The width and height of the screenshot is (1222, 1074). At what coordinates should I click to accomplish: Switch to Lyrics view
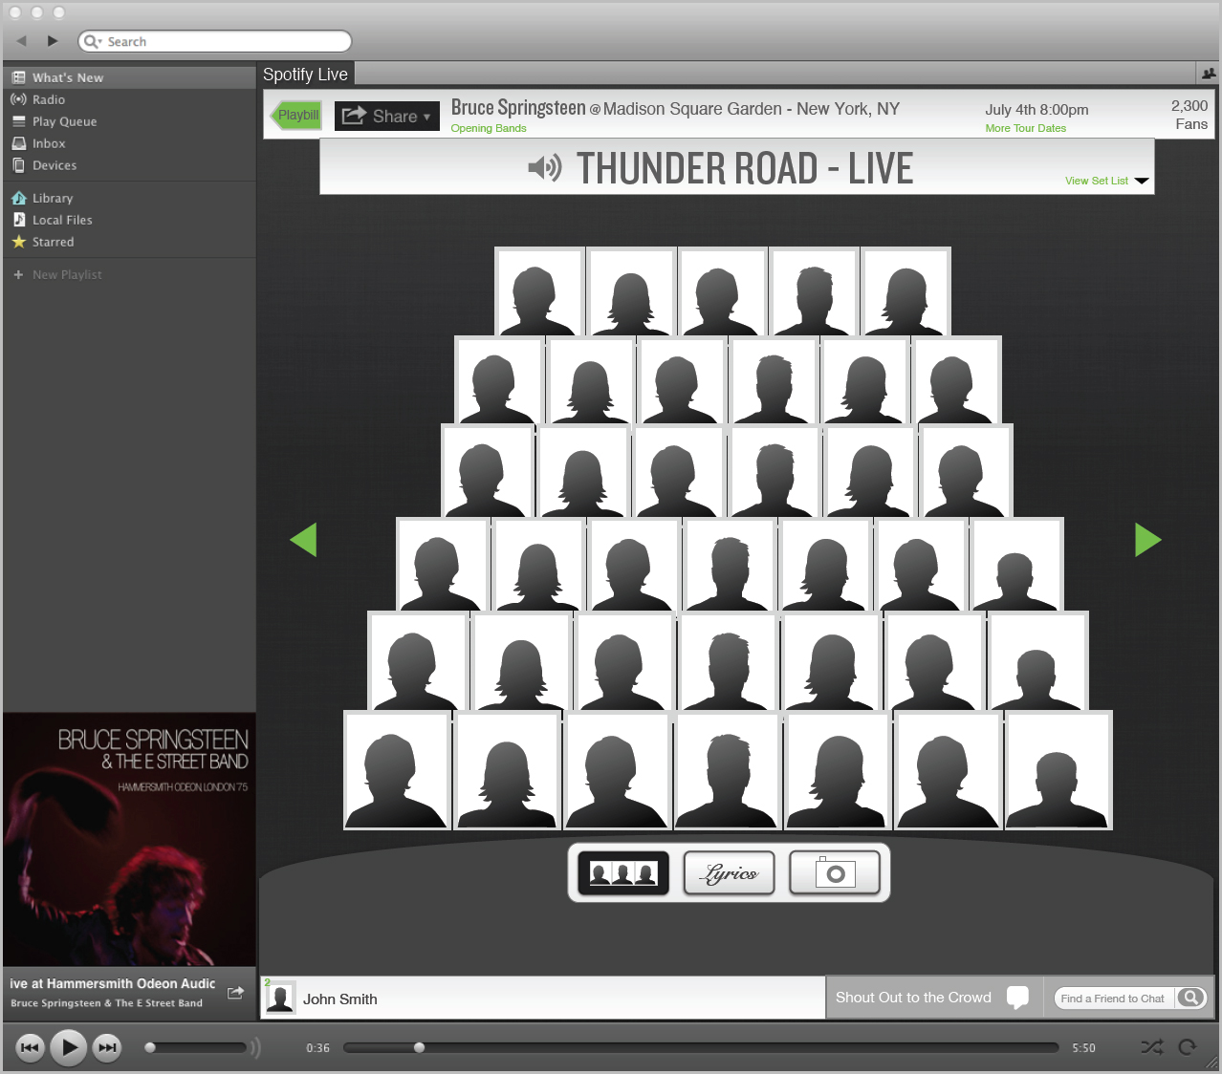coord(730,873)
